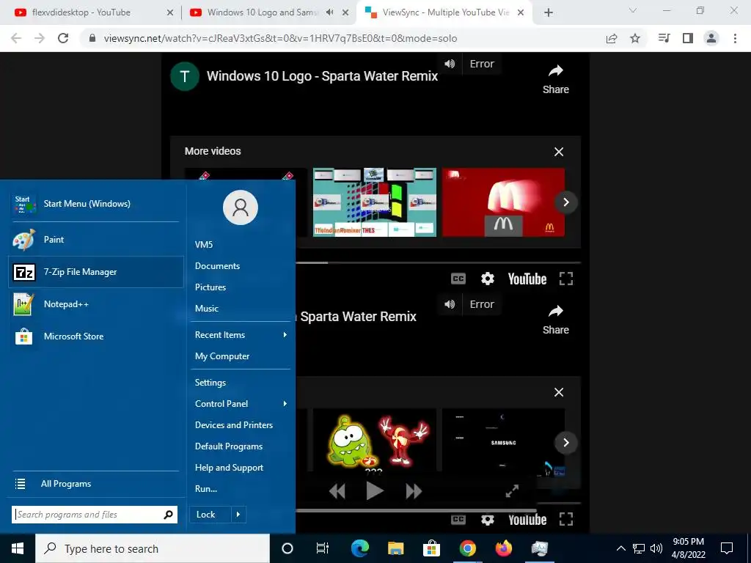The width and height of the screenshot is (751, 563).
Task: Seek on the top video progress bar
Action: [439, 263]
